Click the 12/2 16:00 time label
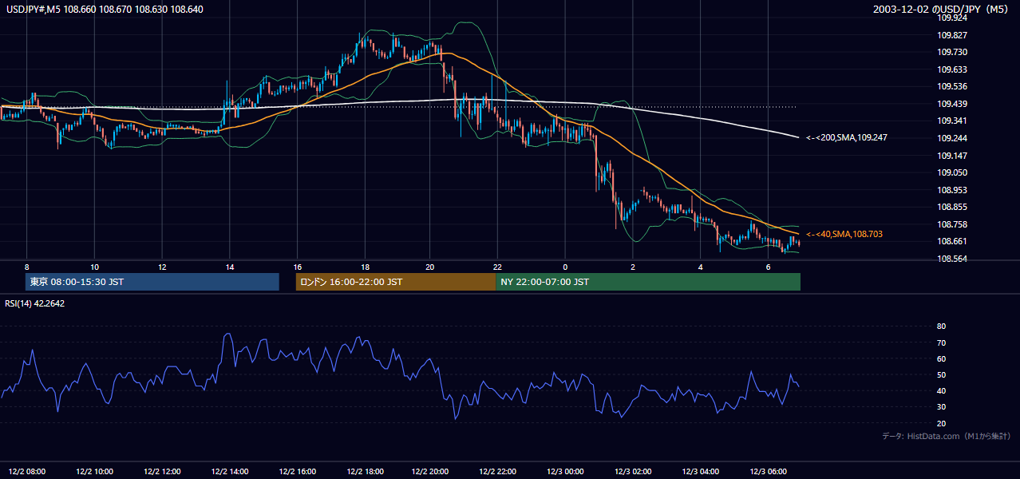The image size is (1020, 479). tap(297, 471)
